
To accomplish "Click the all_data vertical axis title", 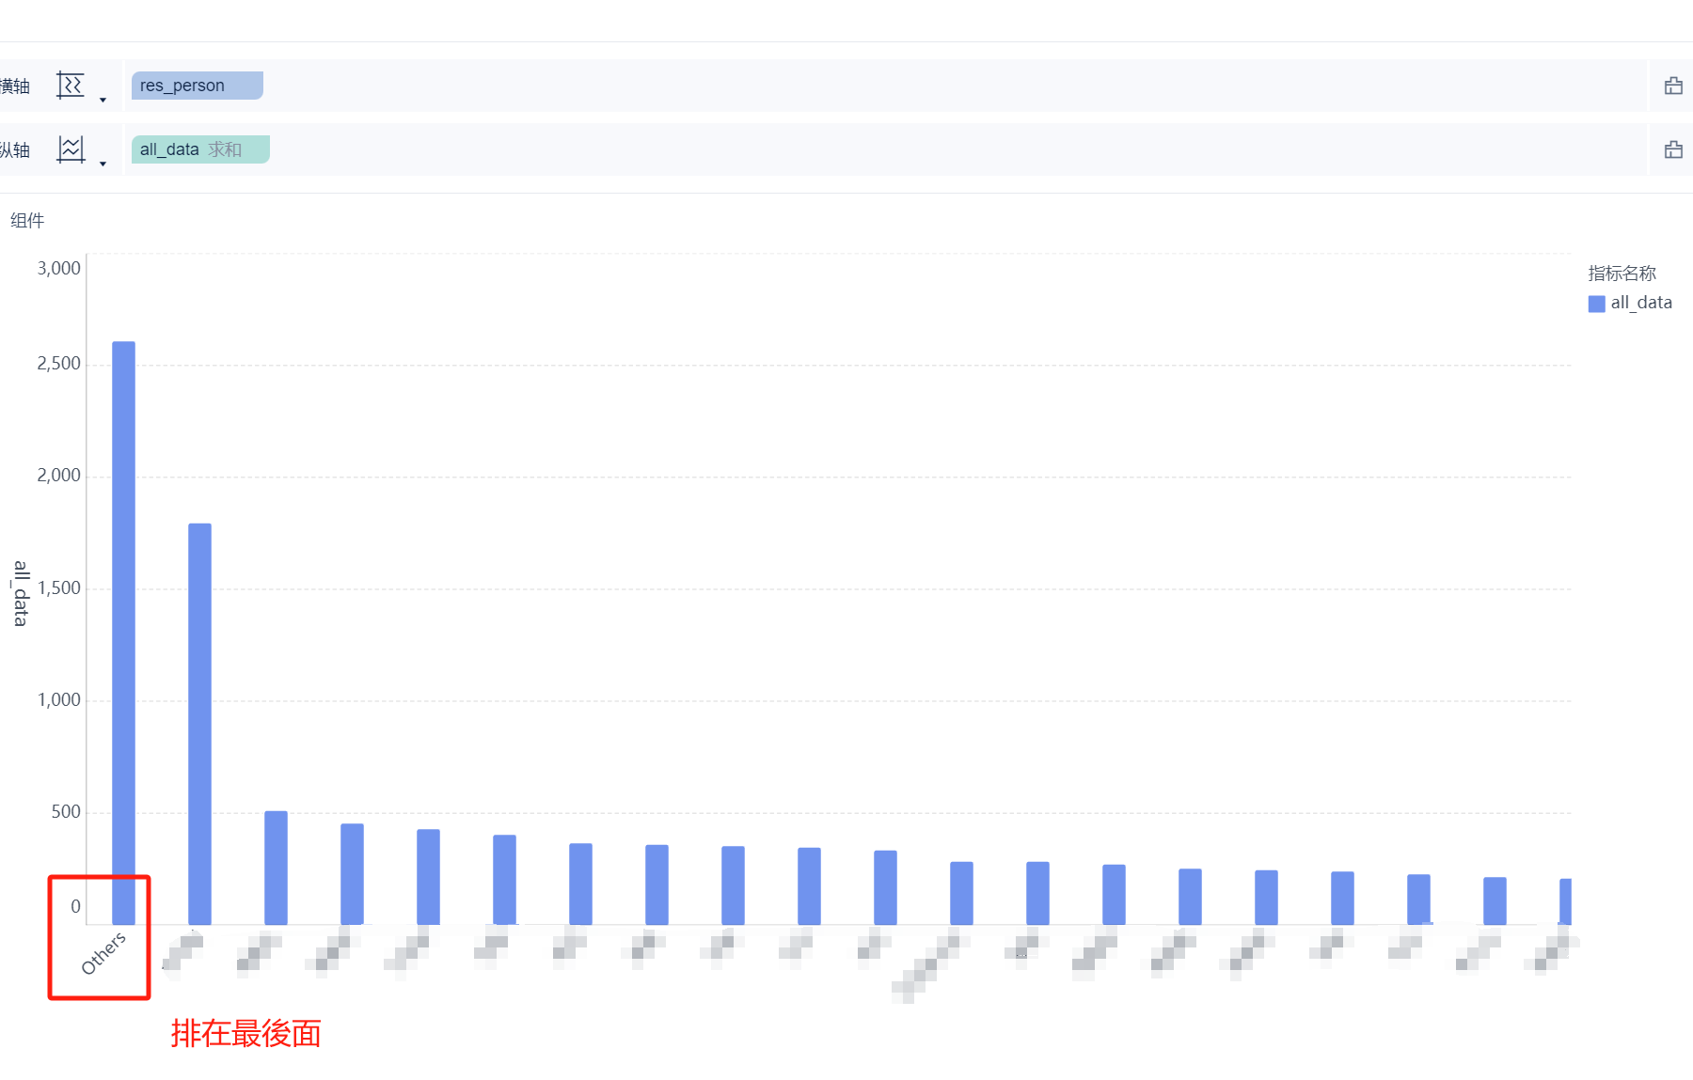I will tap(21, 593).
